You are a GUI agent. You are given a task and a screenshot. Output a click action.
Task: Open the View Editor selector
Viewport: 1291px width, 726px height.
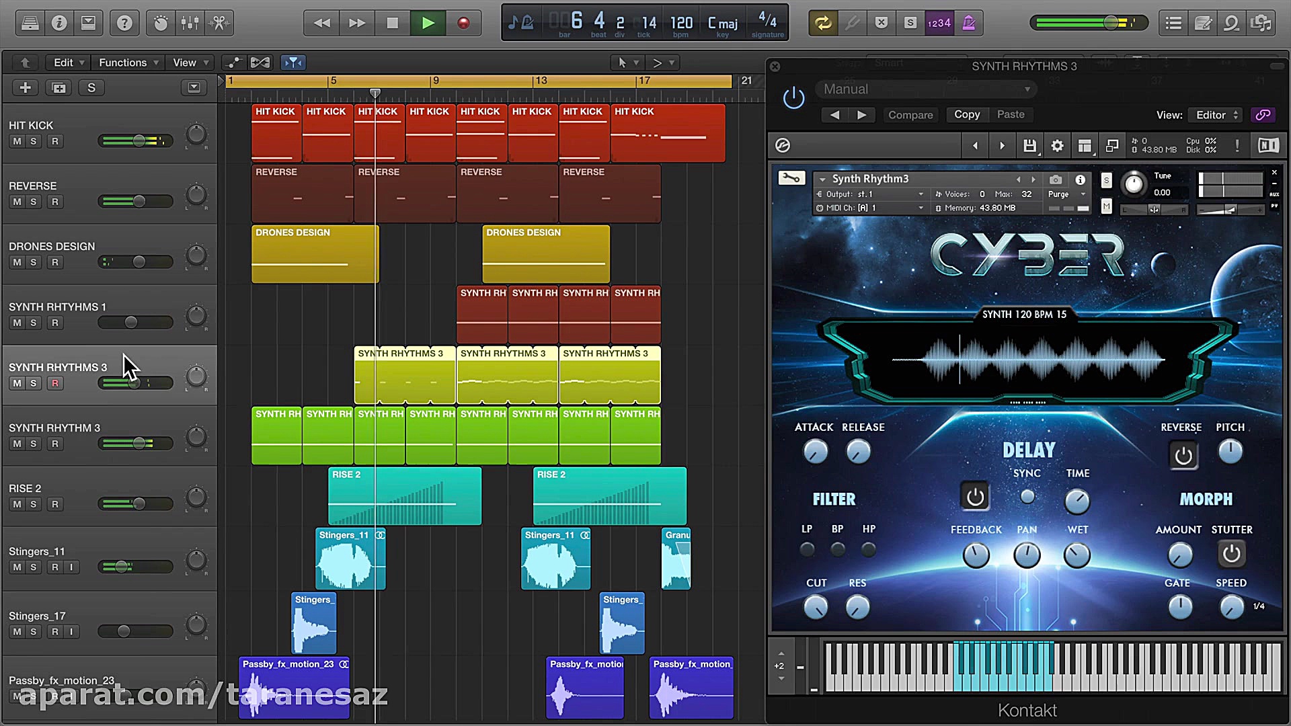(x=1214, y=115)
